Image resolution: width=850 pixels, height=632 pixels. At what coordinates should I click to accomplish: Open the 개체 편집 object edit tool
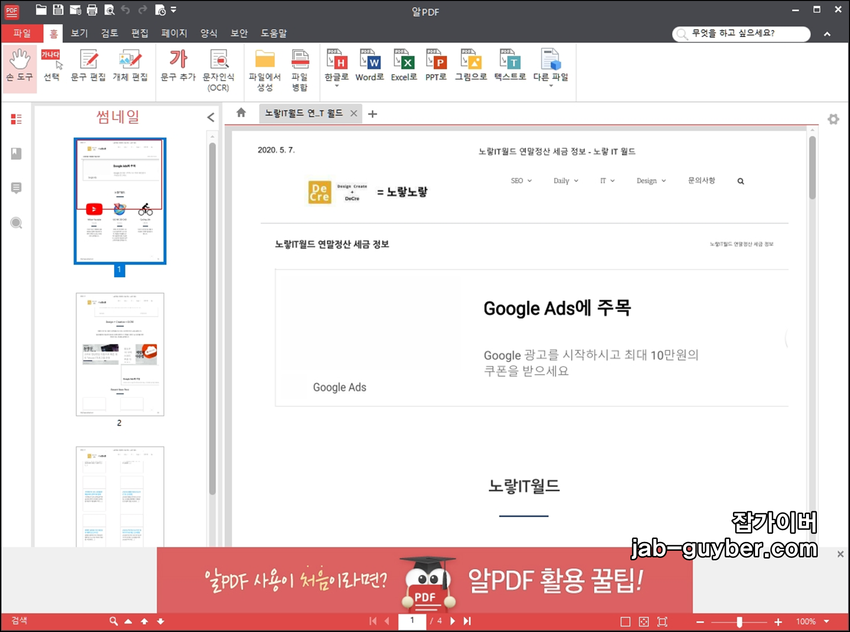pyautogui.click(x=130, y=66)
